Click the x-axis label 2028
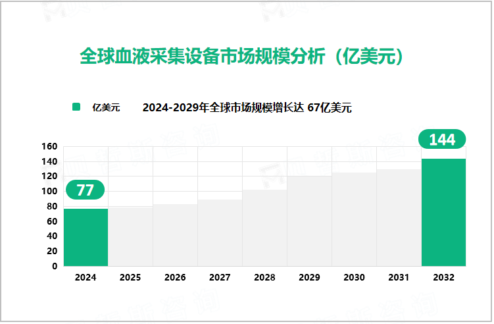This screenshot has height=324, width=494. pos(264,277)
